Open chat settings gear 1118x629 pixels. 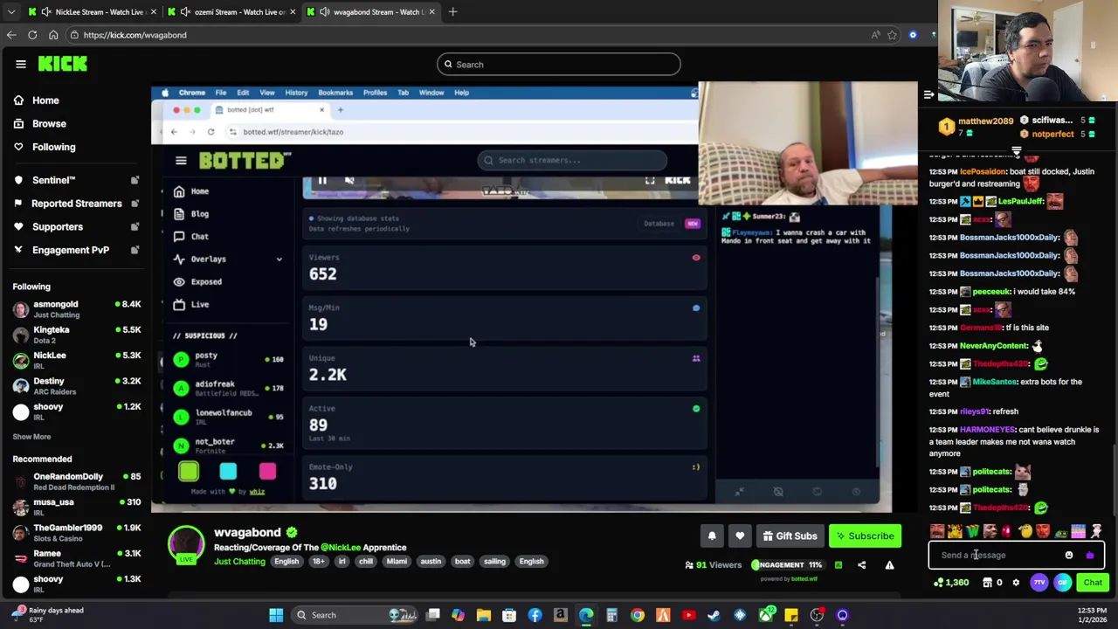(1016, 583)
